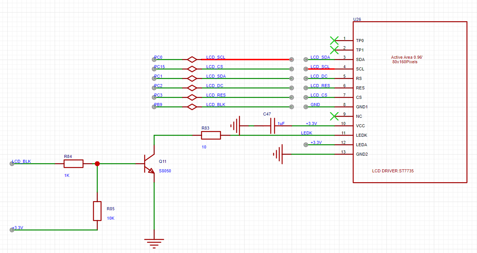
Task: Select the PC3 net port symbol
Action: (x=192, y=97)
